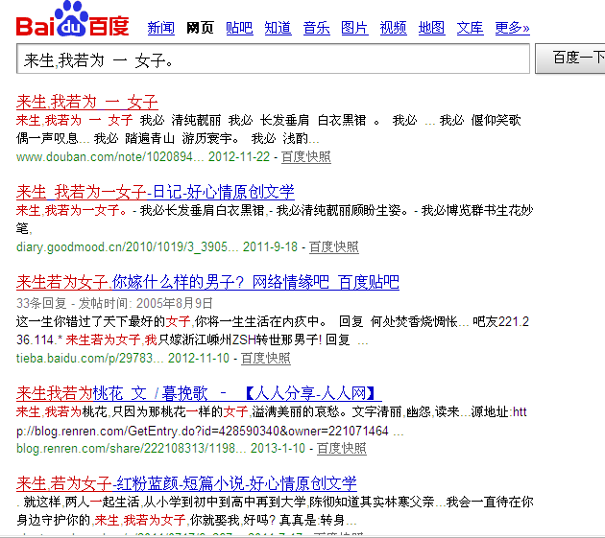The width and height of the screenshot is (605, 538).
Task: Switch to the 地图 (Maps) tab
Action: click(x=431, y=28)
